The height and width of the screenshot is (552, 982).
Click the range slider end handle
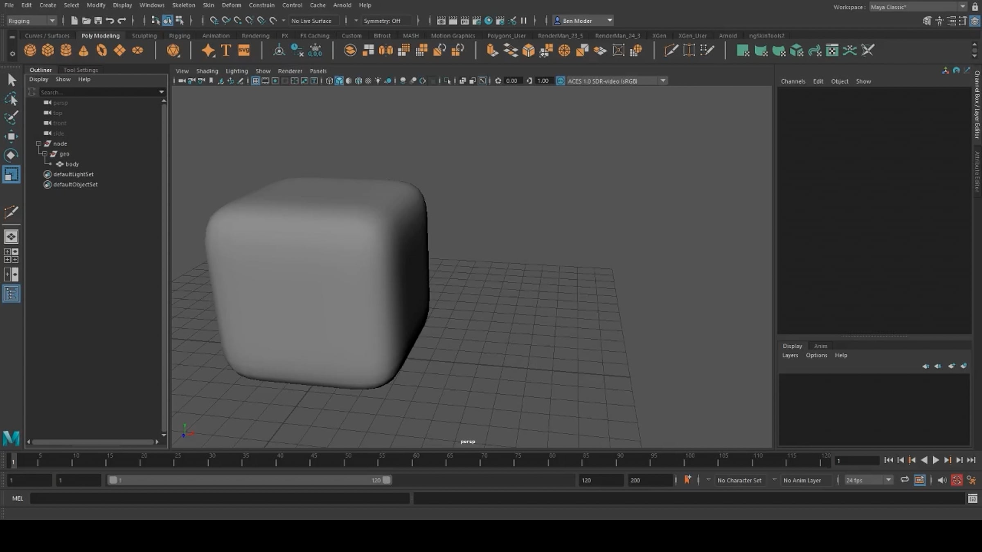click(386, 480)
